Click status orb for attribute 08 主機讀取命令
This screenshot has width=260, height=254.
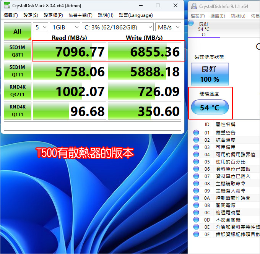tap(196, 183)
